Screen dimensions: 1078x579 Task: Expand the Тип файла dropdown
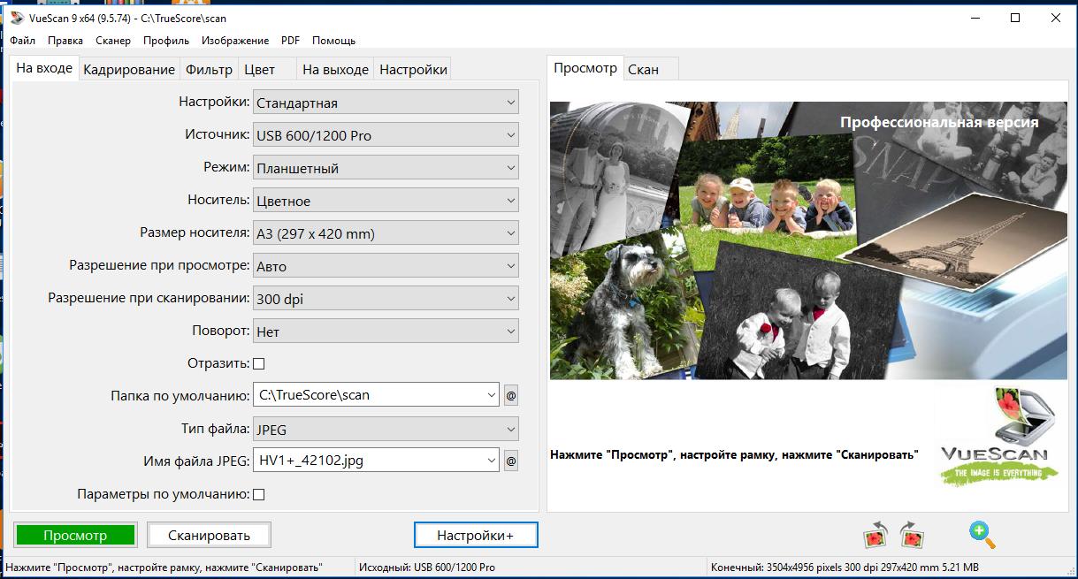(386, 430)
